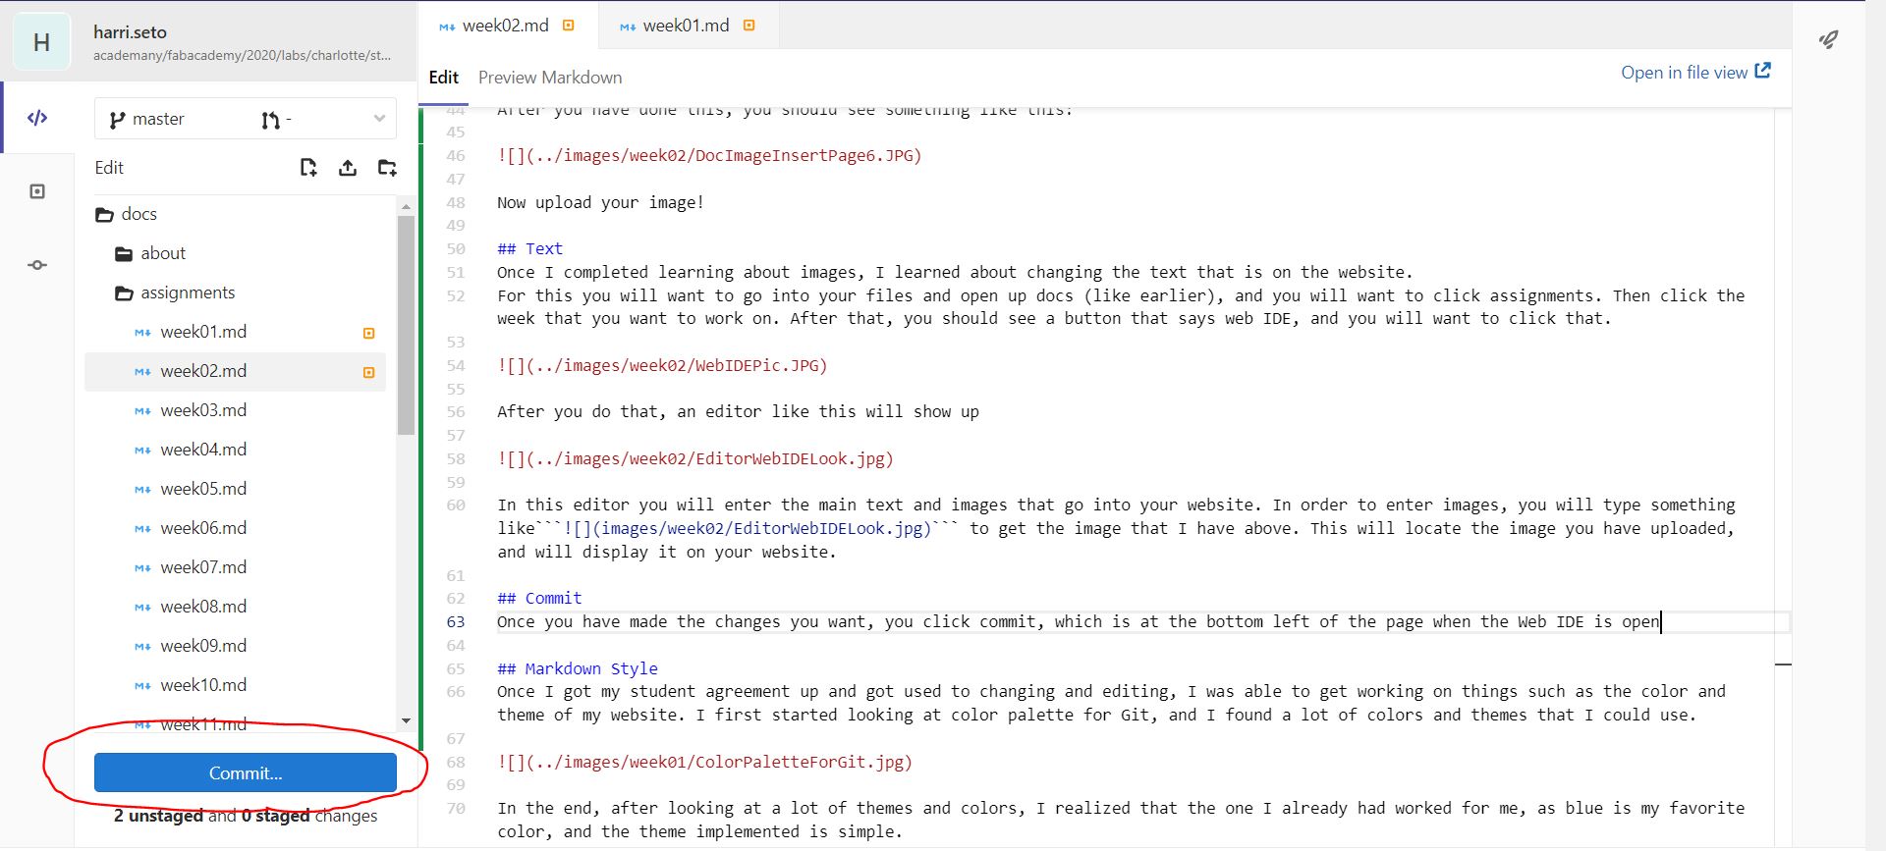Click the modified icon on week01.md tab
Viewport: 1886px width, 851px height.
[x=749, y=26]
